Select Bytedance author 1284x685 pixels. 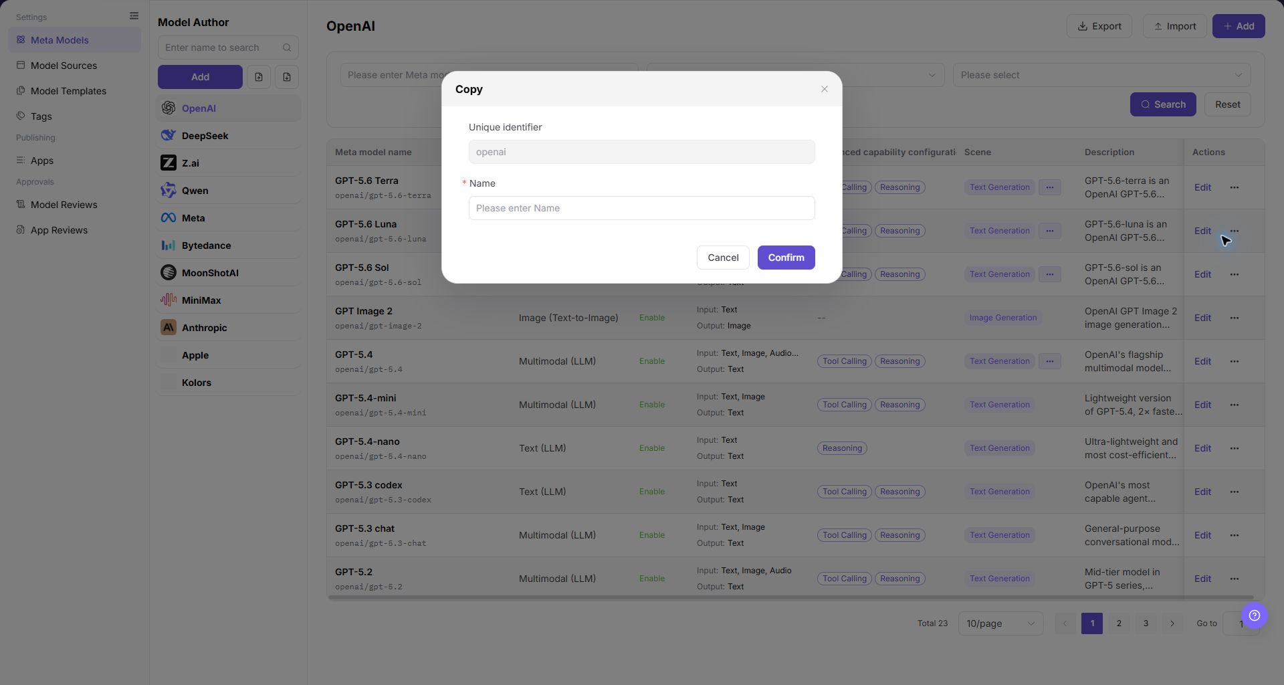point(228,246)
